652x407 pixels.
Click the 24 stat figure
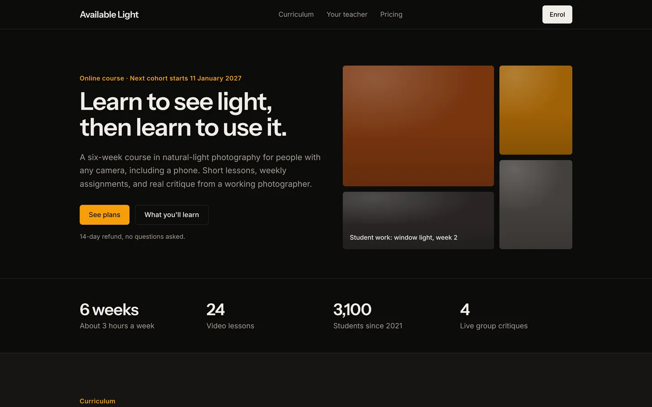tap(216, 310)
